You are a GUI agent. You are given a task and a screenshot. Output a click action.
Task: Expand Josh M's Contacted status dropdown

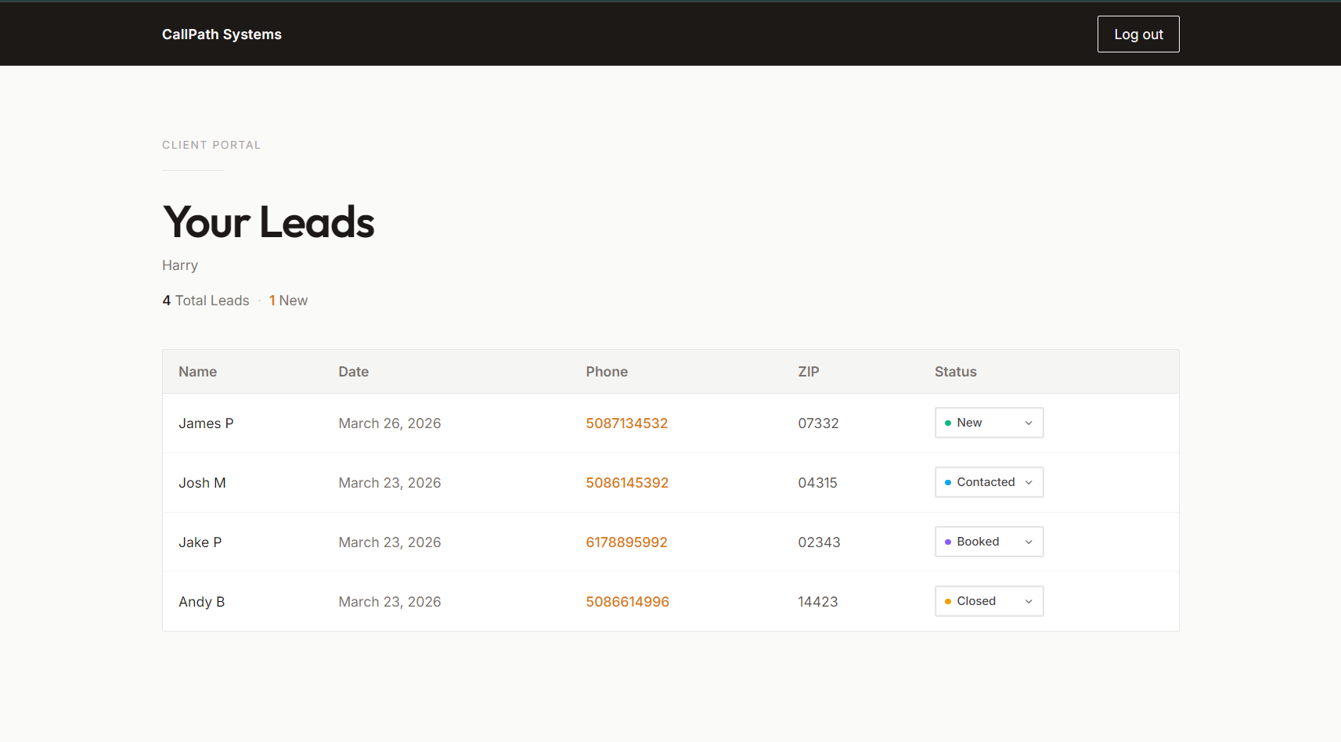coord(989,481)
